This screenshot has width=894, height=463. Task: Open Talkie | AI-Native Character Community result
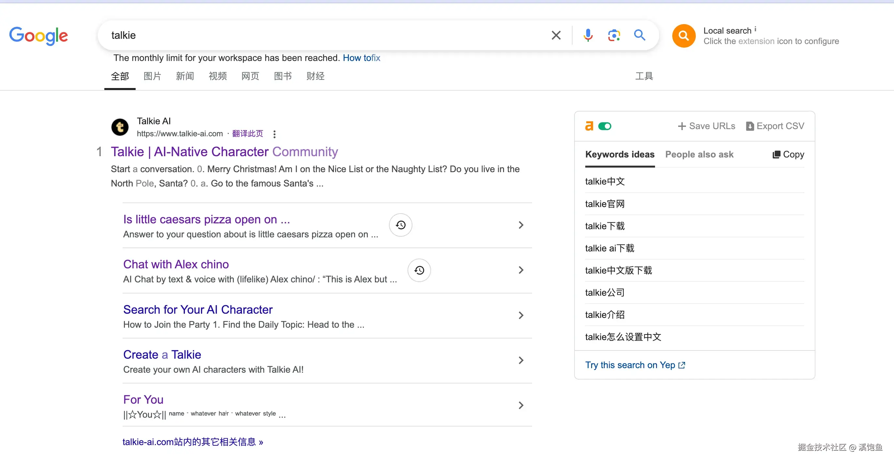coord(224,152)
